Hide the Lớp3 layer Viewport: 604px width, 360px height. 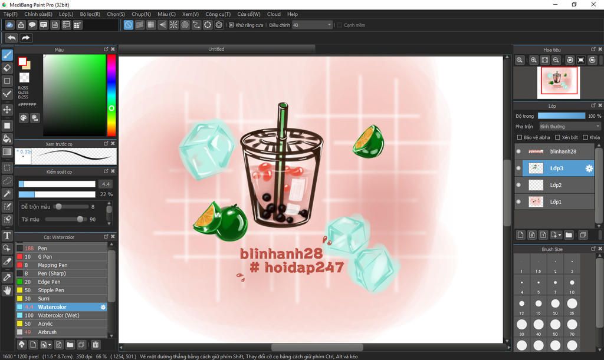point(518,168)
